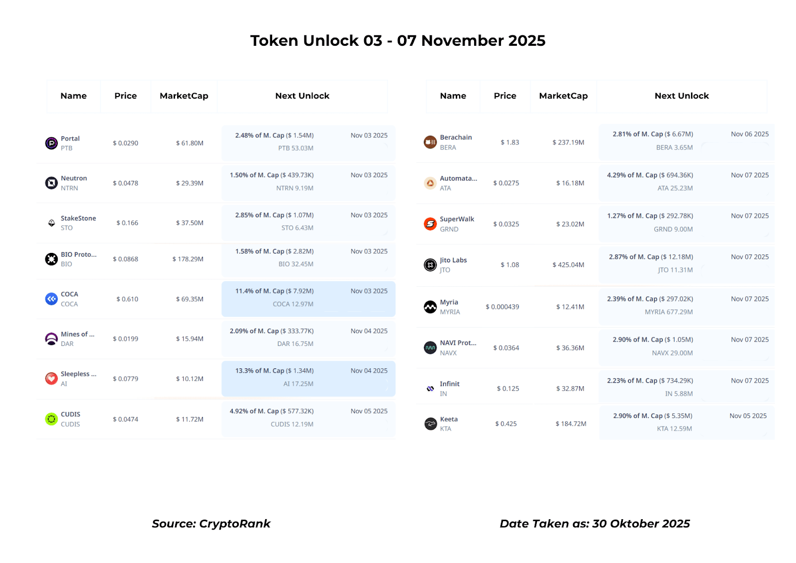Open the Automata... token name link
Screen dimensions: 796x563
point(458,178)
